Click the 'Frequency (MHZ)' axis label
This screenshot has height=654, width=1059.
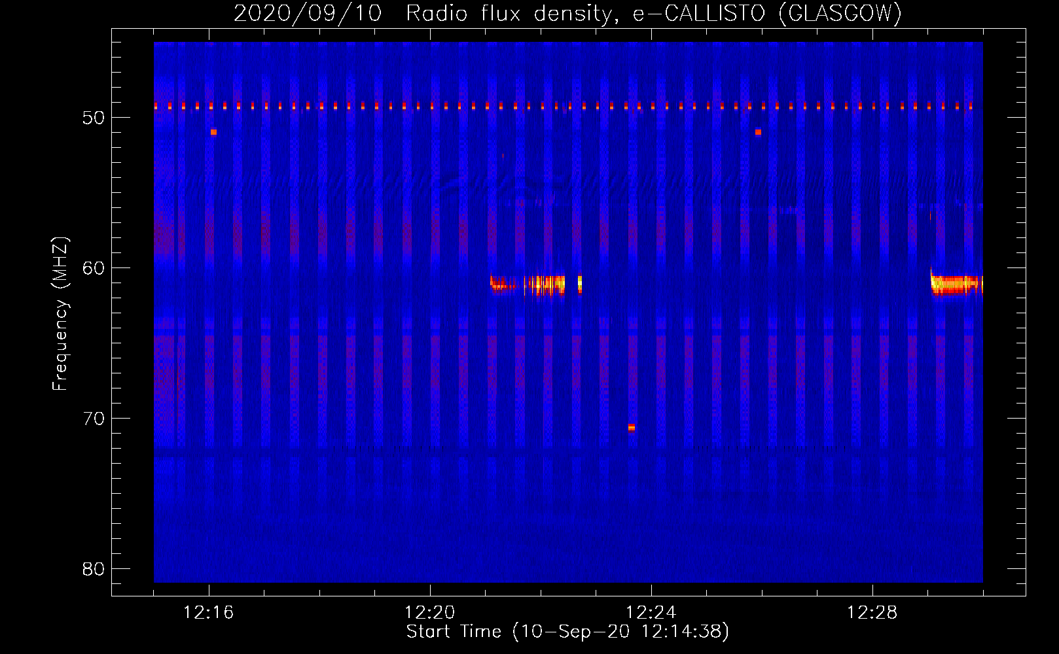60,314
